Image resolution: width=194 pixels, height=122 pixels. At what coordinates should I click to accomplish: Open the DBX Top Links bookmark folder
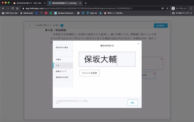tap(10, 13)
